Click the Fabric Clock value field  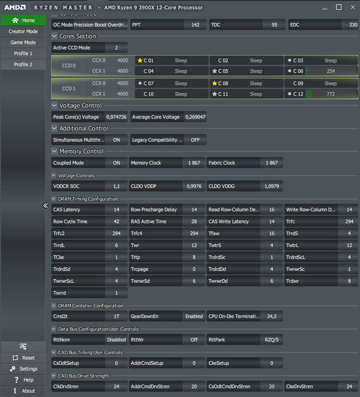[x=272, y=163]
